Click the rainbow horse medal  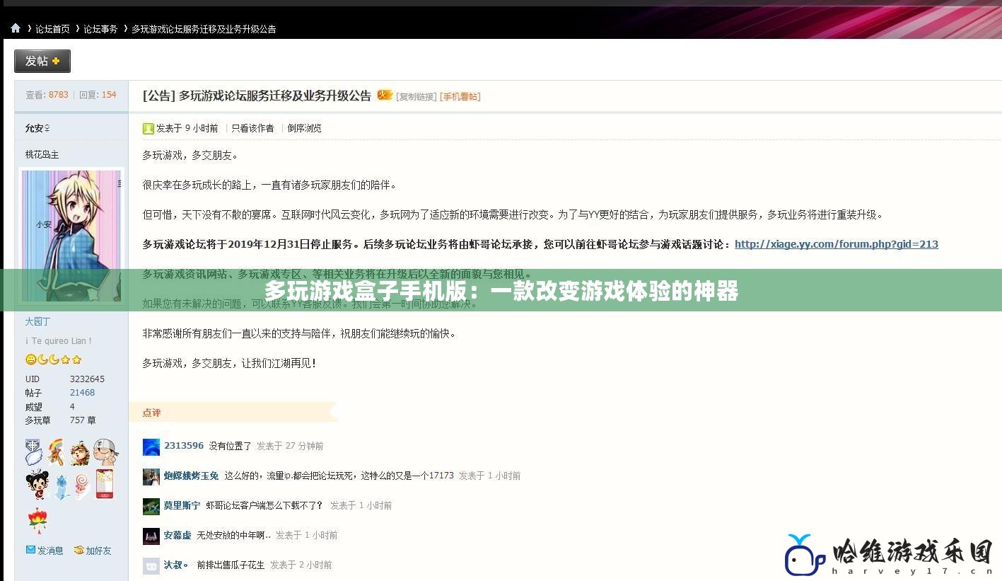pyautogui.click(x=57, y=451)
